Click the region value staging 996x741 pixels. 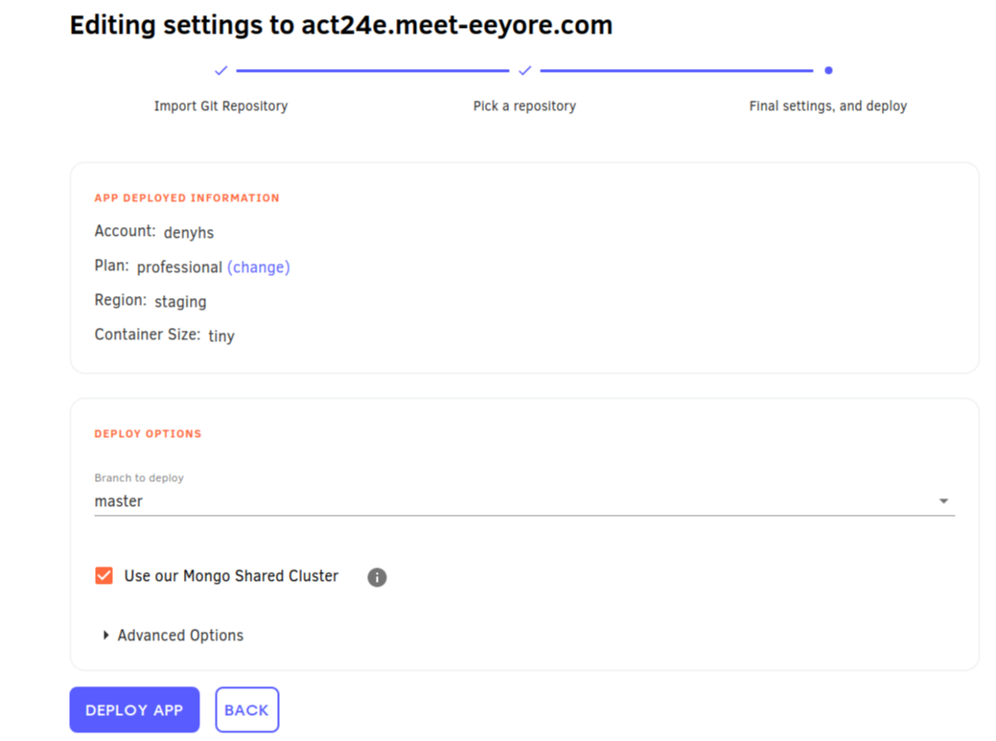coord(180,302)
